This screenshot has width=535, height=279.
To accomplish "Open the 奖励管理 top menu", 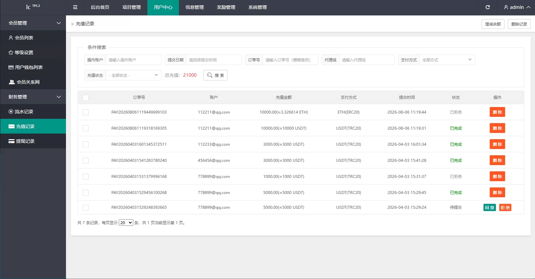I will pos(226,7).
